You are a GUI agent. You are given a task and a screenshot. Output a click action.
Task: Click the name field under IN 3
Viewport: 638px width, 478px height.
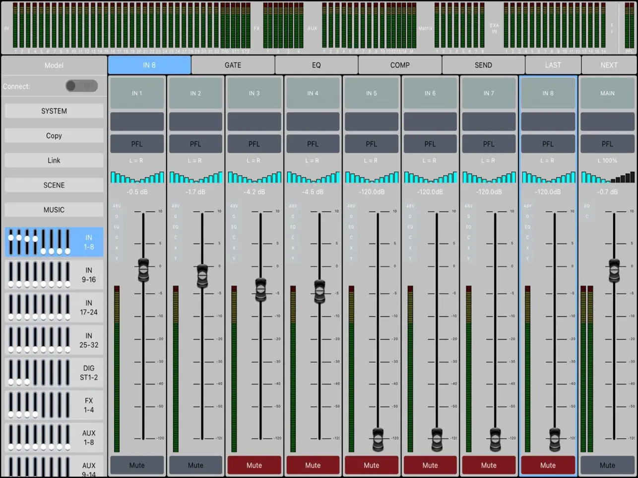point(254,121)
